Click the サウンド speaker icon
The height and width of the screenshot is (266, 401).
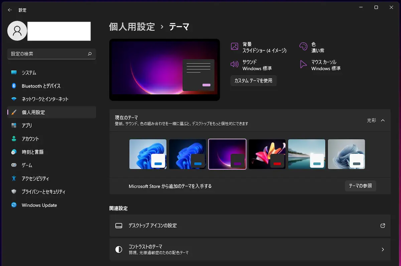[x=235, y=64]
